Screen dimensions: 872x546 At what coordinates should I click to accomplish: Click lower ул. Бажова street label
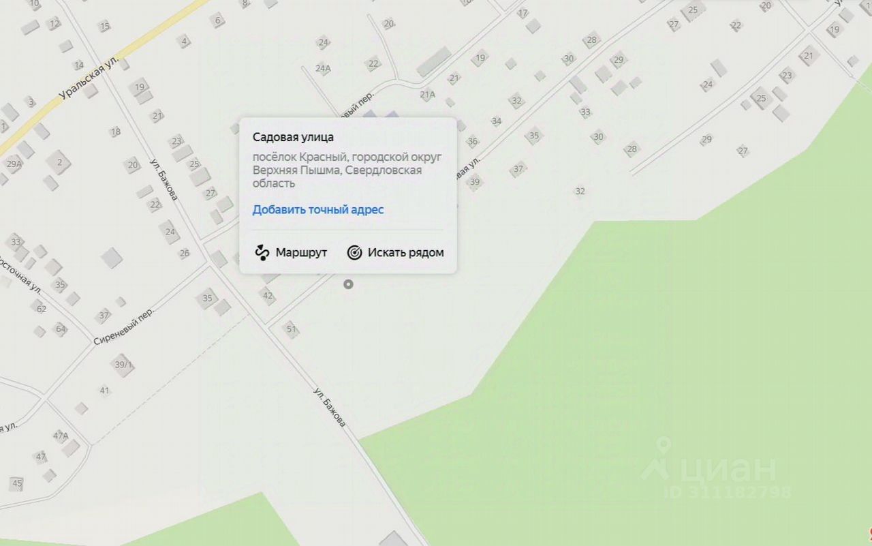[x=330, y=408]
